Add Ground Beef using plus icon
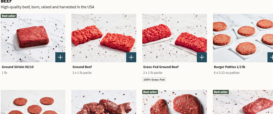 point(131,57)
